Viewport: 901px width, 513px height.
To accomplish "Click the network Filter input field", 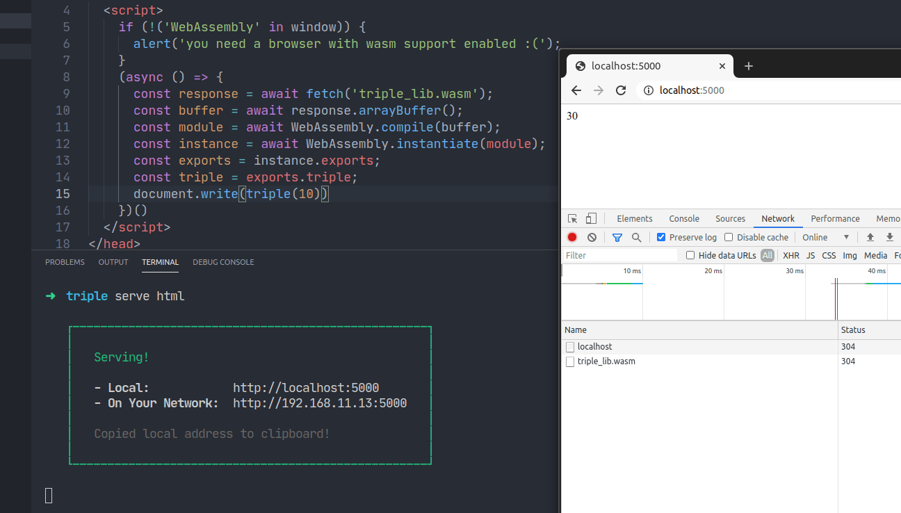I will click(620, 255).
